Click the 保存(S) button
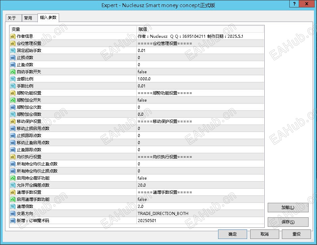 (288, 222)
